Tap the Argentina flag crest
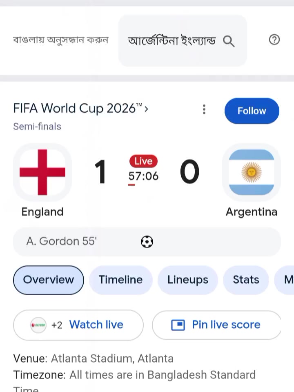Screen dimensions: 294x392 (x=252, y=172)
